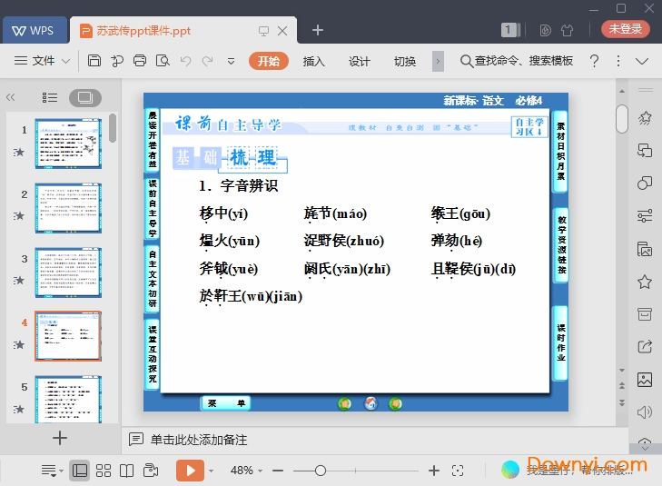Click the Save icon in quick toolbar
Image resolution: width=662 pixels, height=486 pixels.
(94, 61)
